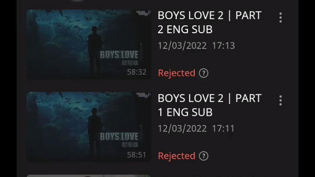Select the BOYS LOVE 2 PART 2 ENG SUB title
The height and width of the screenshot is (177, 315).
click(210, 22)
